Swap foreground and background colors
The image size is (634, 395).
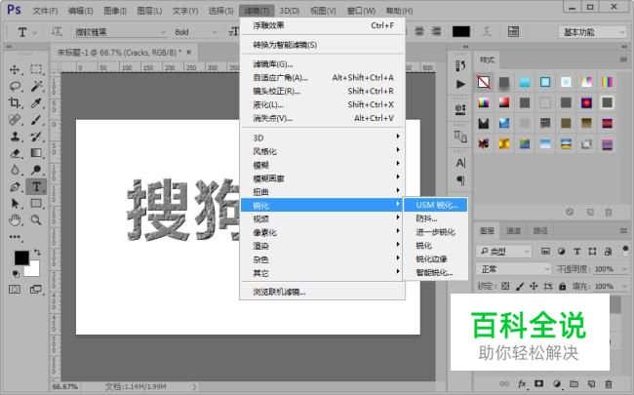[37, 253]
